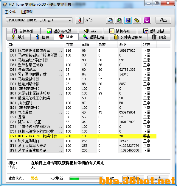
Task: Select row (BD) 未知的属性
Action: point(83,108)
